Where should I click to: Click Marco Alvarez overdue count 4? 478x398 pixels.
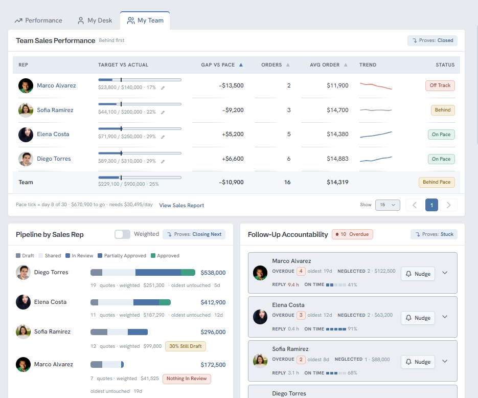[x=301, y=271]
